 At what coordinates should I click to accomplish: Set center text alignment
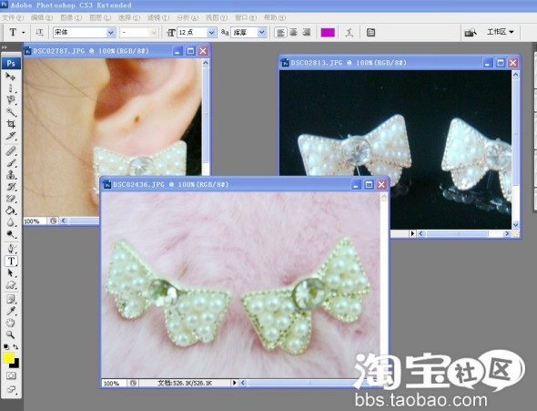click(x=293, y=33)
